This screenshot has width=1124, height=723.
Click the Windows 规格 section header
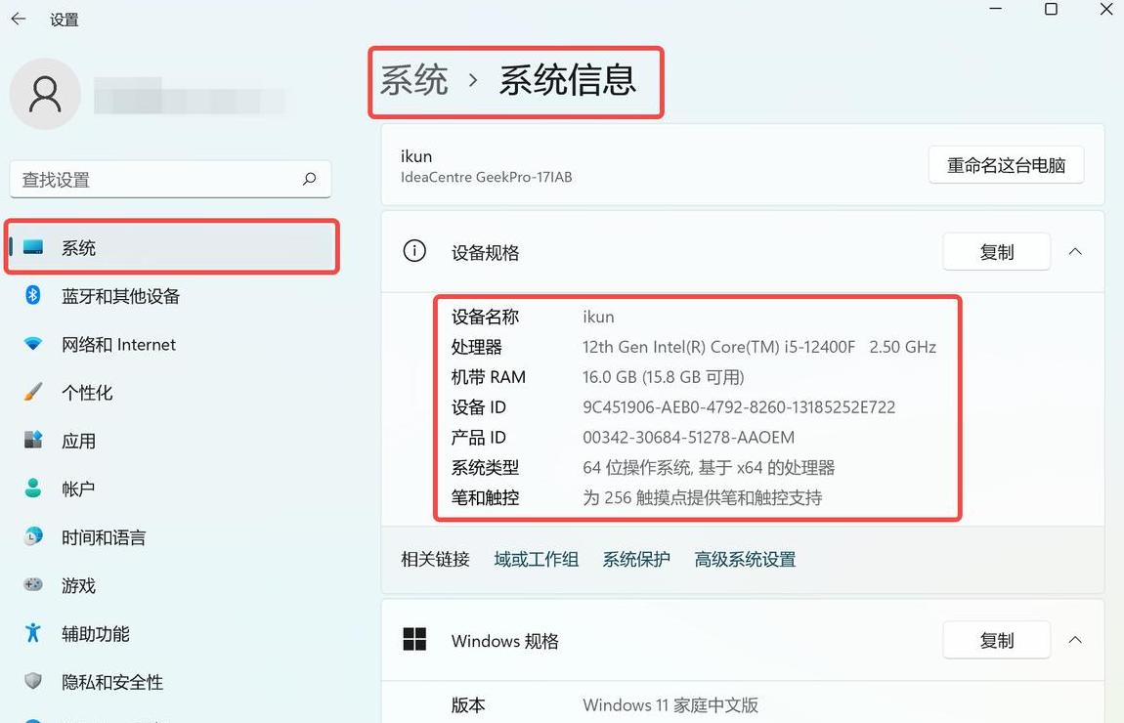click(x=743, y=640)
